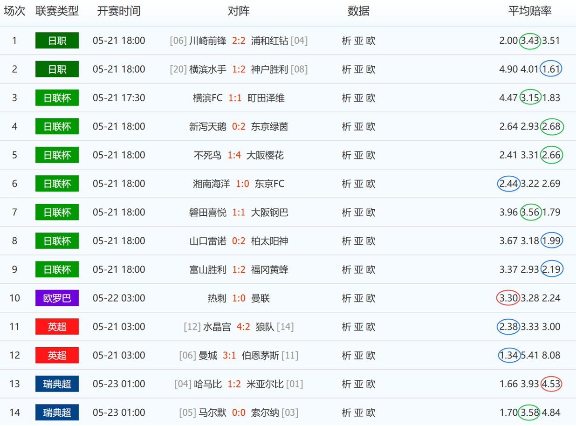This screenshot has height=426, width=576.
Task: Open 欧 link for 曼城 match
Action: pos(370,355)
